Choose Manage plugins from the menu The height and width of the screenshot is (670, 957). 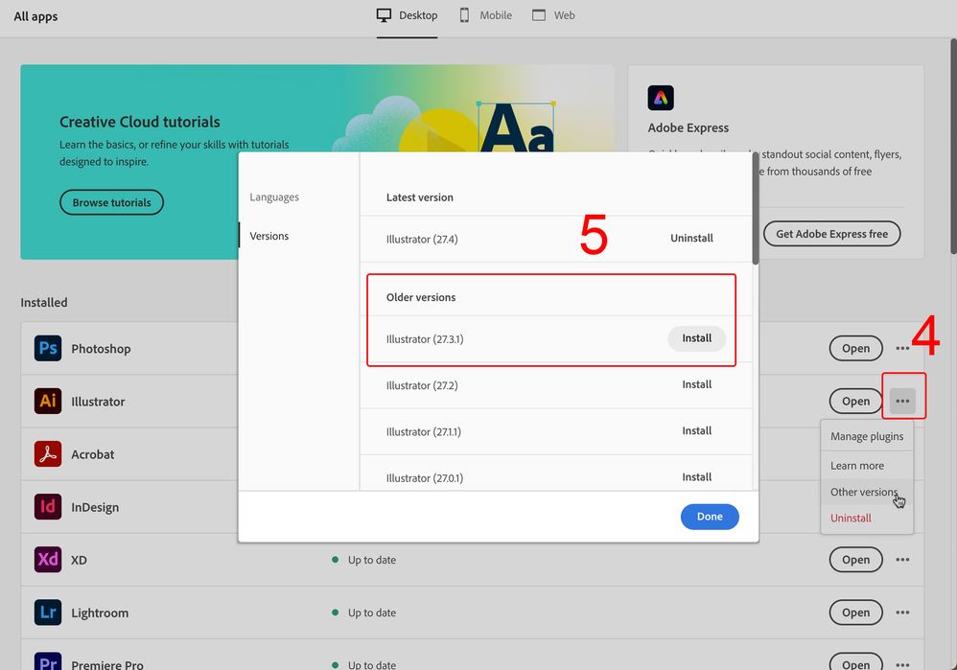(x=867, y=436)
